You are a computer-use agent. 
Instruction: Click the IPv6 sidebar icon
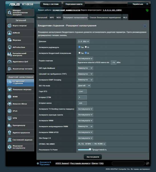[9, 111]
